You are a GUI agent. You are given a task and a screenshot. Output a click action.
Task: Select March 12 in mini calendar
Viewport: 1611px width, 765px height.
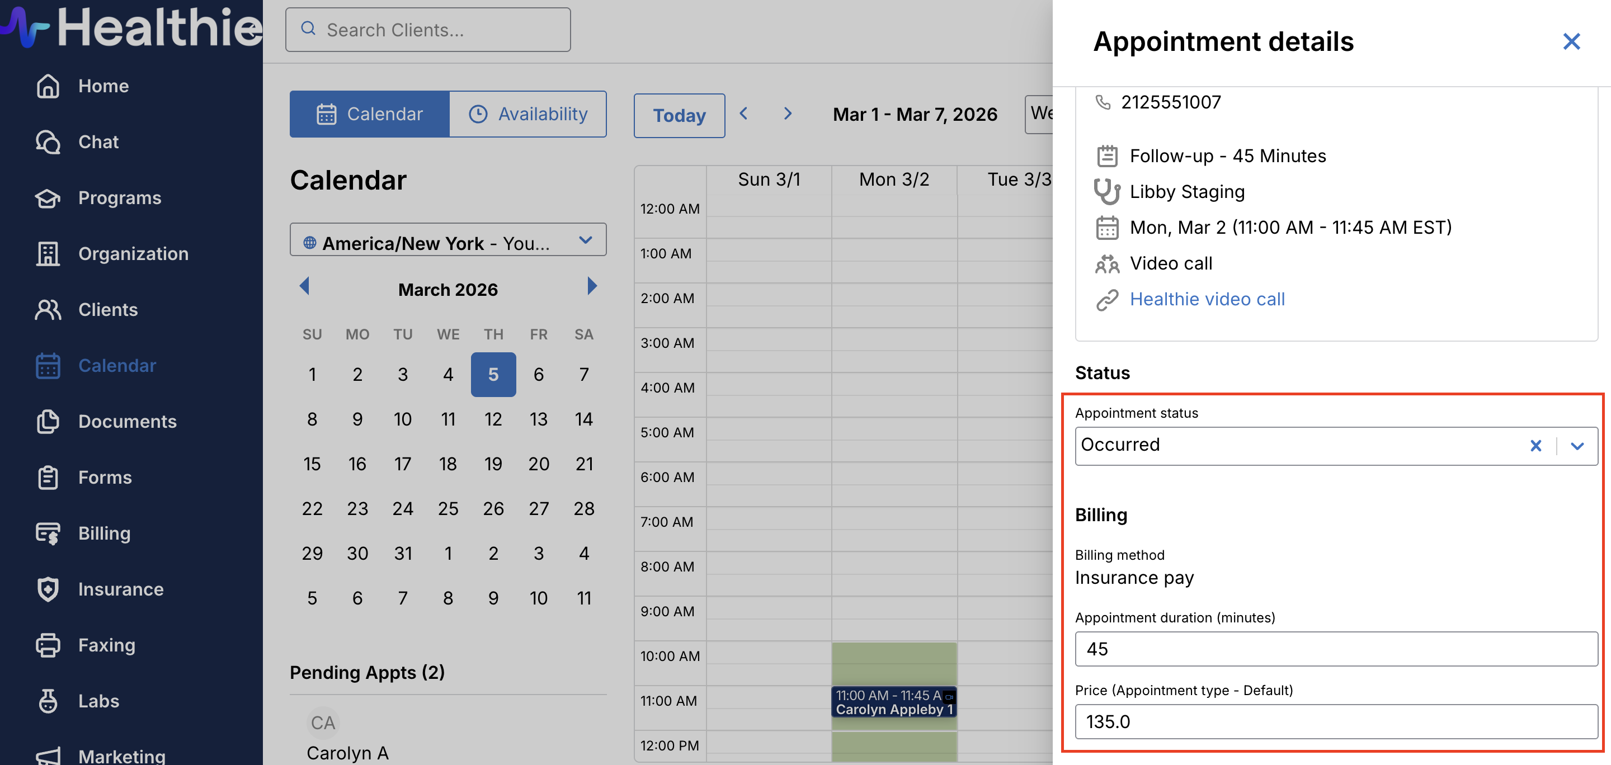(x=493, y=419)
